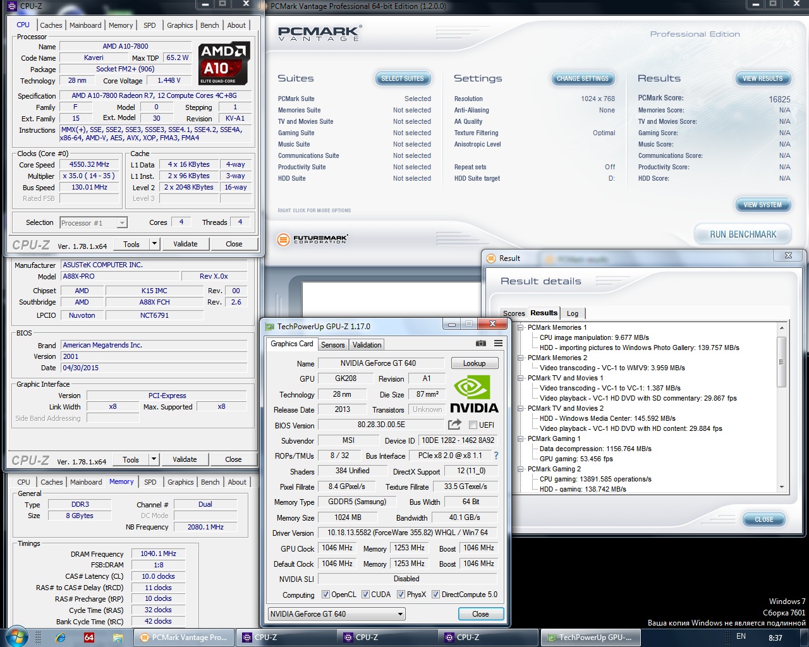
Task: Take GPU-Z screenshot with camera icon
Action: click(x=481, y=343)
